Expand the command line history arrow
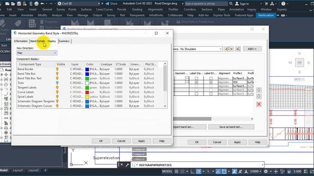 [x=262, y=165]
